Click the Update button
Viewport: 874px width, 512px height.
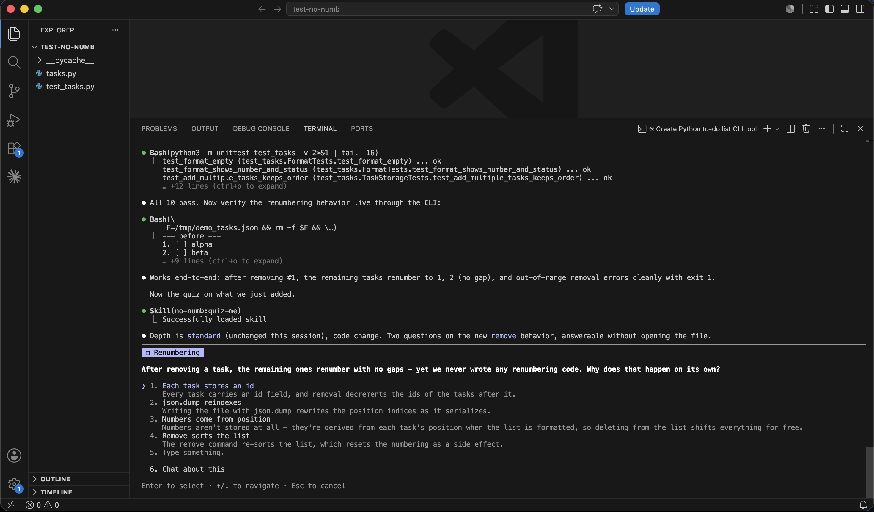point(642,9)
